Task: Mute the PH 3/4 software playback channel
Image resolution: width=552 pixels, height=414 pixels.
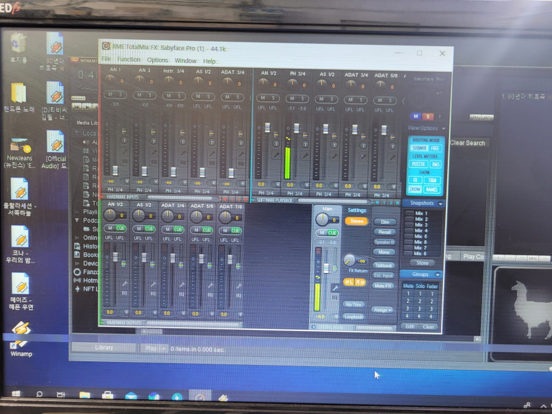Action: click(x=292, y=99)
